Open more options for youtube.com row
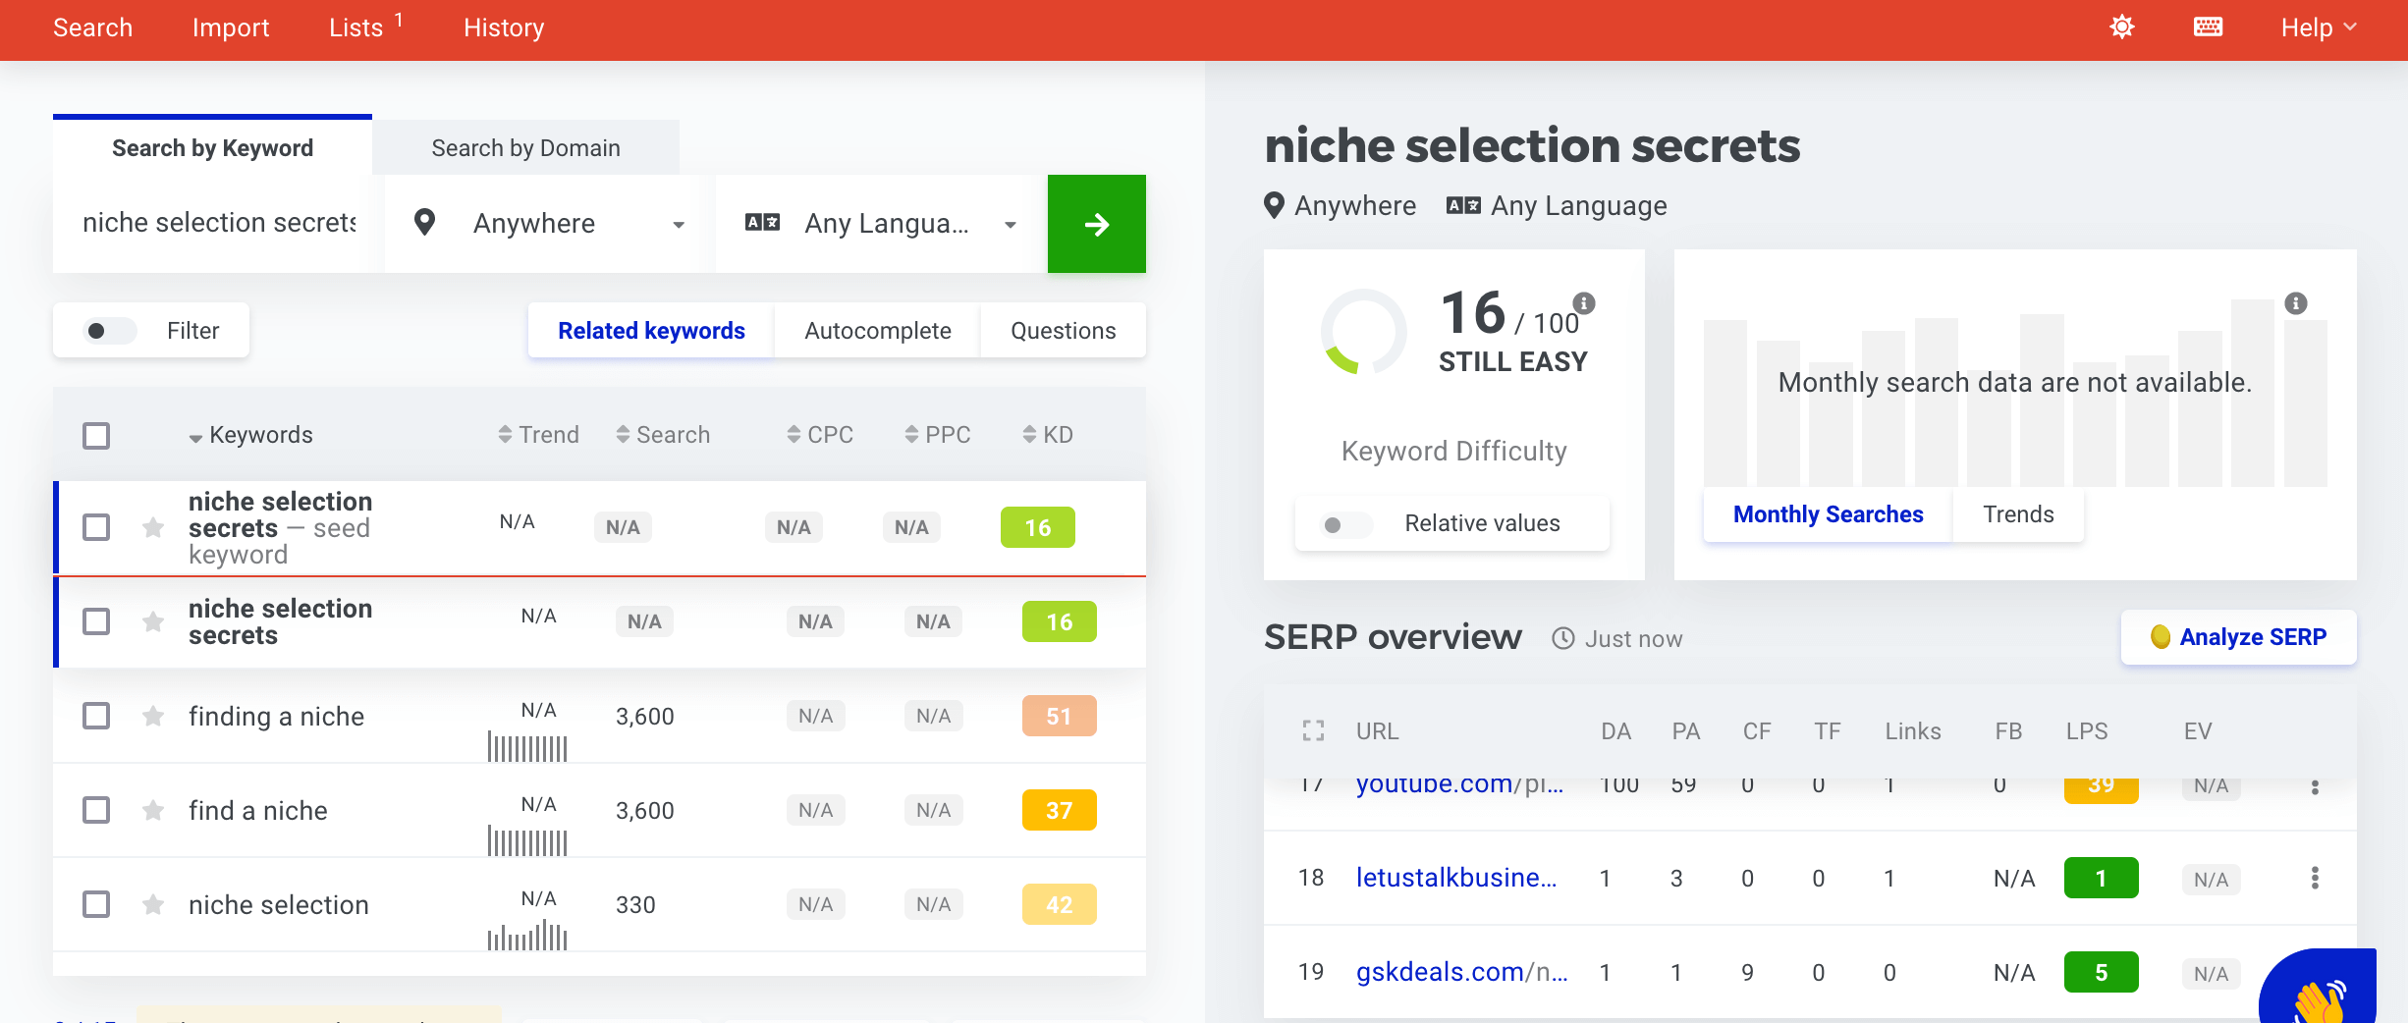 (2315, 786)
